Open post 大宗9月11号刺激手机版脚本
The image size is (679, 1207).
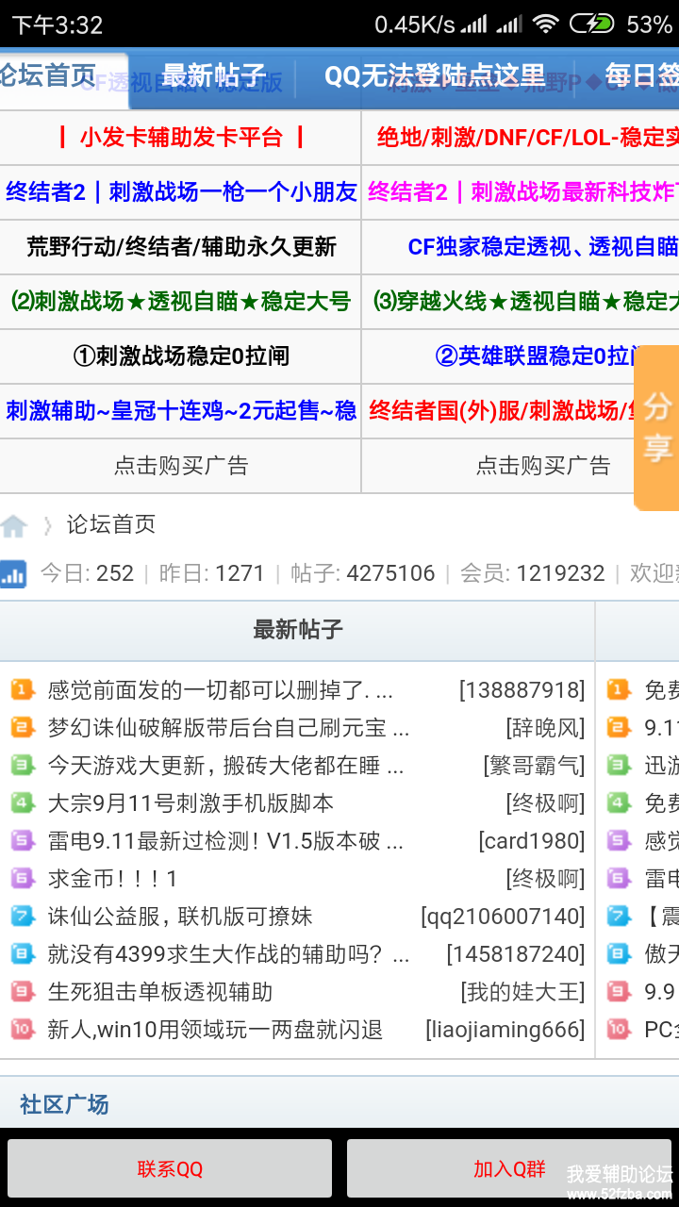pyautogui.click(x=190, y=803)
